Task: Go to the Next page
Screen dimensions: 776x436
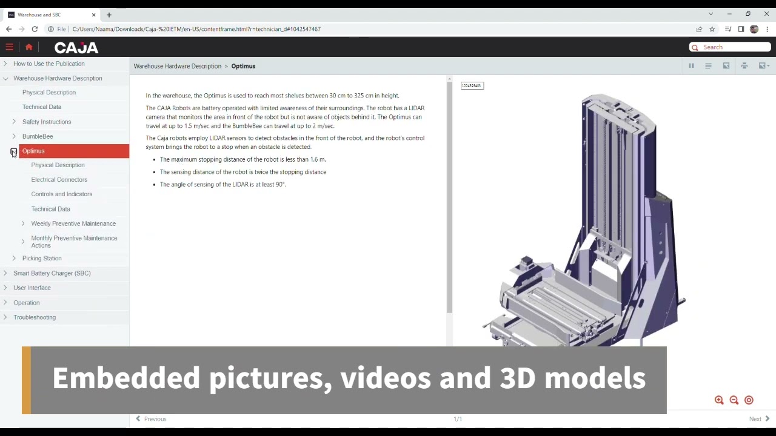Action: [x=759, y=419]
